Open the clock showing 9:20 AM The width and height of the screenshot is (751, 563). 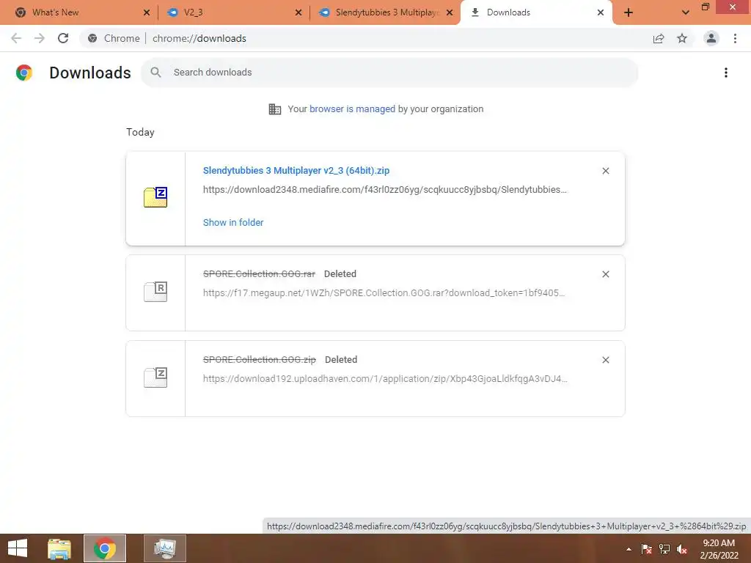pyautogui.click(x=719, y=549)
